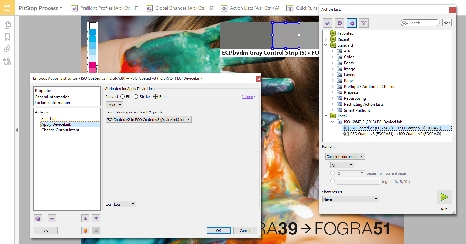Collapse the Local folder

(326, 116)
